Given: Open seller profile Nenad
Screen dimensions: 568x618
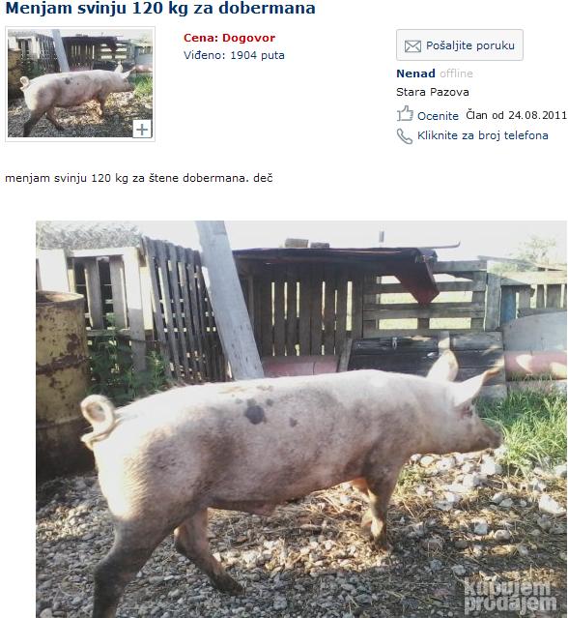Looking at the screenshot, I should [415, 74].
